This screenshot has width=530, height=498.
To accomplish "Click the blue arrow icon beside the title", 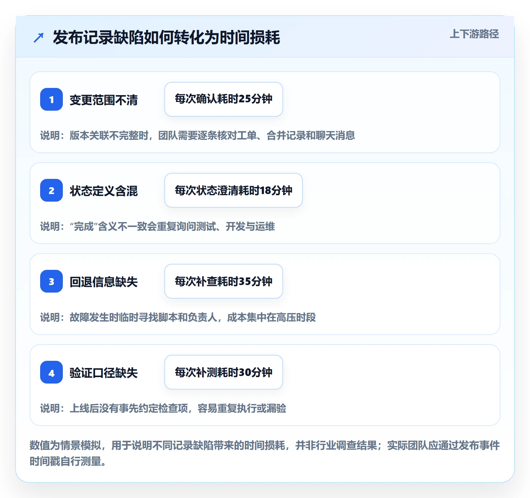I will tap(39, 38).
